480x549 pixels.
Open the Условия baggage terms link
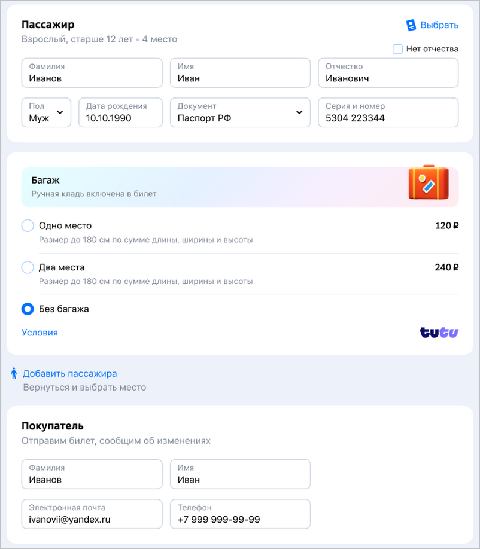(x=40, y=333)
